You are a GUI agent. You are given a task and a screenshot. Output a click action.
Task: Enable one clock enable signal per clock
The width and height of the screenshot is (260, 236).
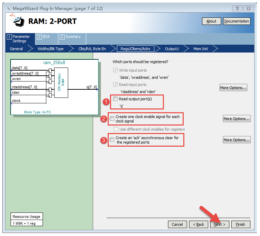point(112,118)
